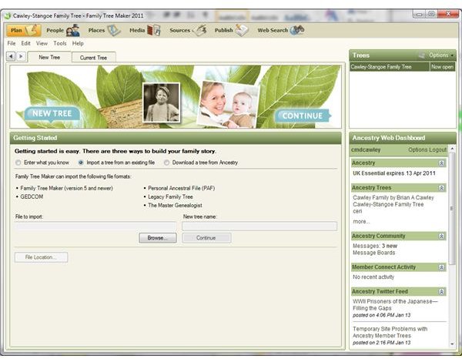Screen dimensions: 462x359
Task: Click the File Location button
Action: pos(41,257)
